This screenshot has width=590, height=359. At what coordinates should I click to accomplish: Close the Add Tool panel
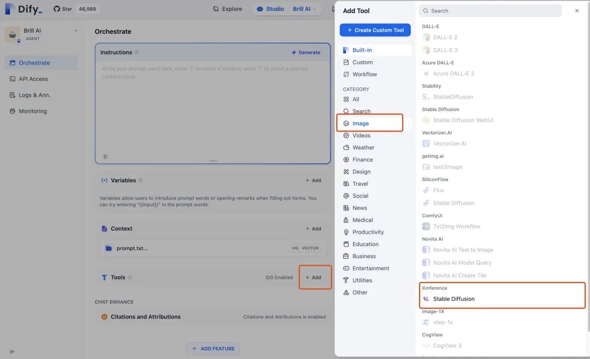click(x=577, y=11)
